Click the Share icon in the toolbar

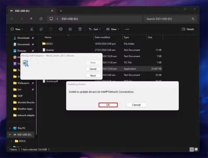70,29
